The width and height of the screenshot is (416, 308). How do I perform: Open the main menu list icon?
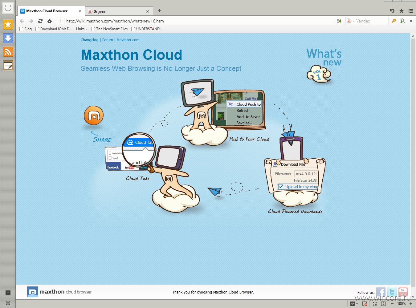click(411, 11)
